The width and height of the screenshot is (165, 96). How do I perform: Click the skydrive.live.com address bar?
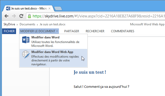(x=96, y=16)
